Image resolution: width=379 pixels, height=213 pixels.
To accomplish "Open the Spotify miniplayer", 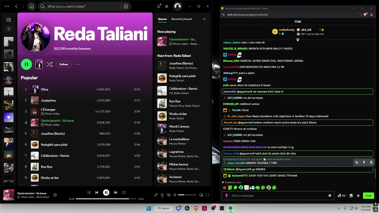I will [x=201, y=195].
